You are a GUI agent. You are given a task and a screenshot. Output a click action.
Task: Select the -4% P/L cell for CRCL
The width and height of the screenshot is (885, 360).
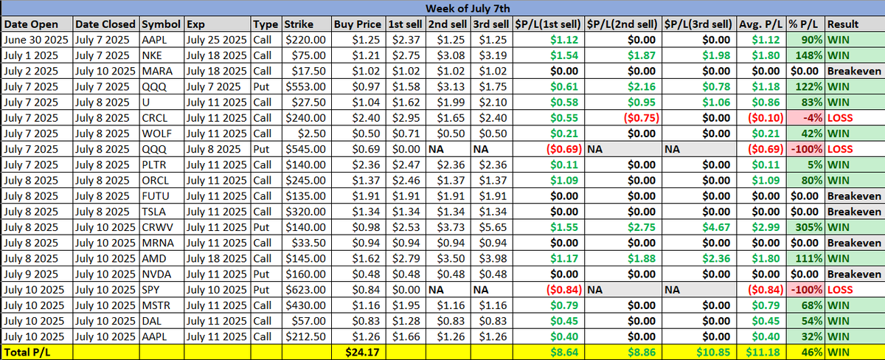pyautogui.click(x=805, y=117)
